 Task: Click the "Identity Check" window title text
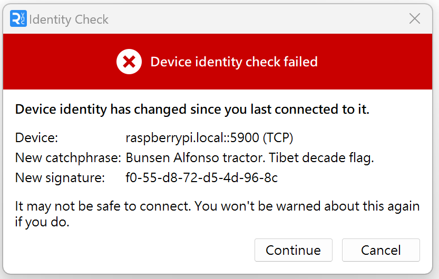point(69,20)
